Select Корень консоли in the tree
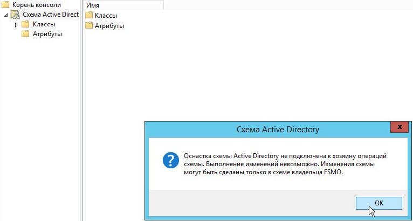The image size is (413, 221). coord(36,5)
